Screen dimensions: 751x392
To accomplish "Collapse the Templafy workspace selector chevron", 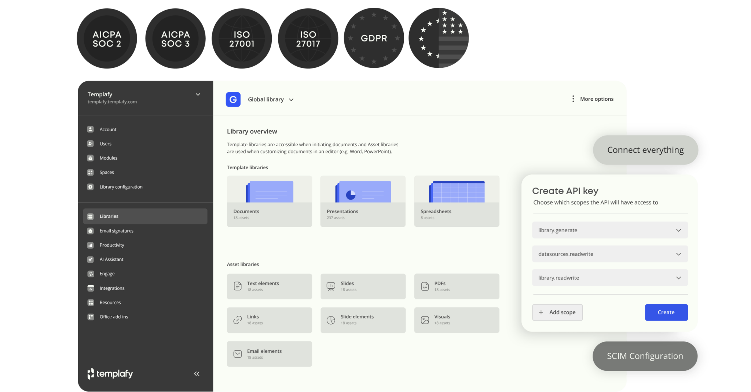I will 198,94.
